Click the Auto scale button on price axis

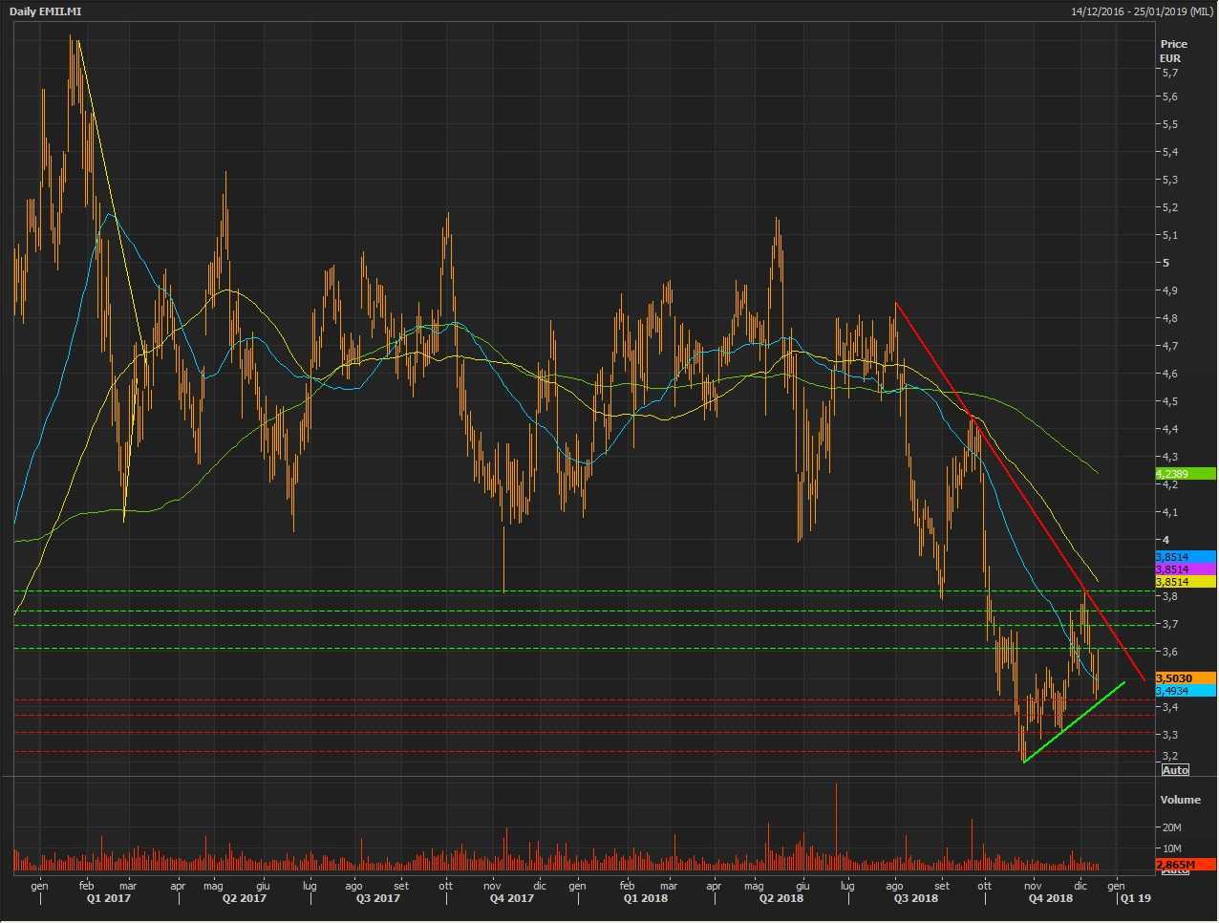[x=1175, y=770]
